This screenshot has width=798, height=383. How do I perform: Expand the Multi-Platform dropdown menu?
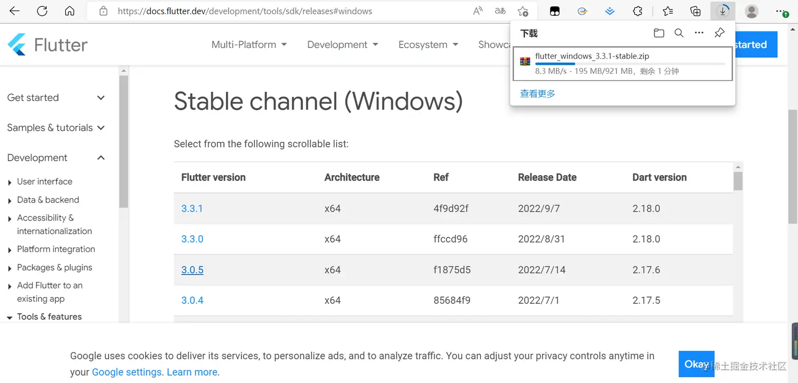pyautogui.click(x=249, y=45)
